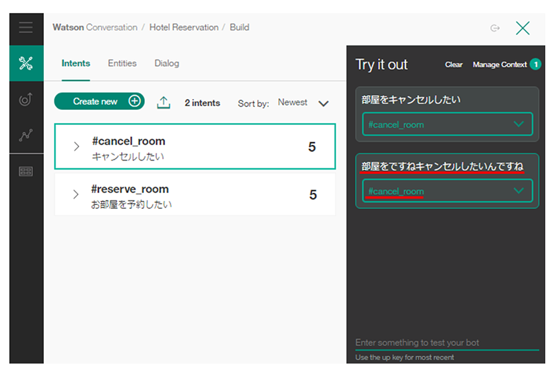
Task: Click the context count badge 1
Action: [x=535, y=64]
